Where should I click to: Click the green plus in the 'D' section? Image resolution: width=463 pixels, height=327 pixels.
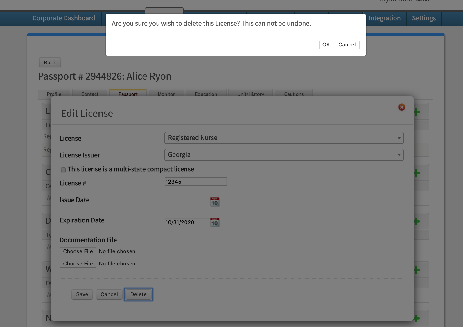coord(417,222)
